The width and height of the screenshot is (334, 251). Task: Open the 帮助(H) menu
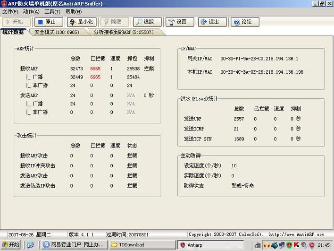coord(73,11)
